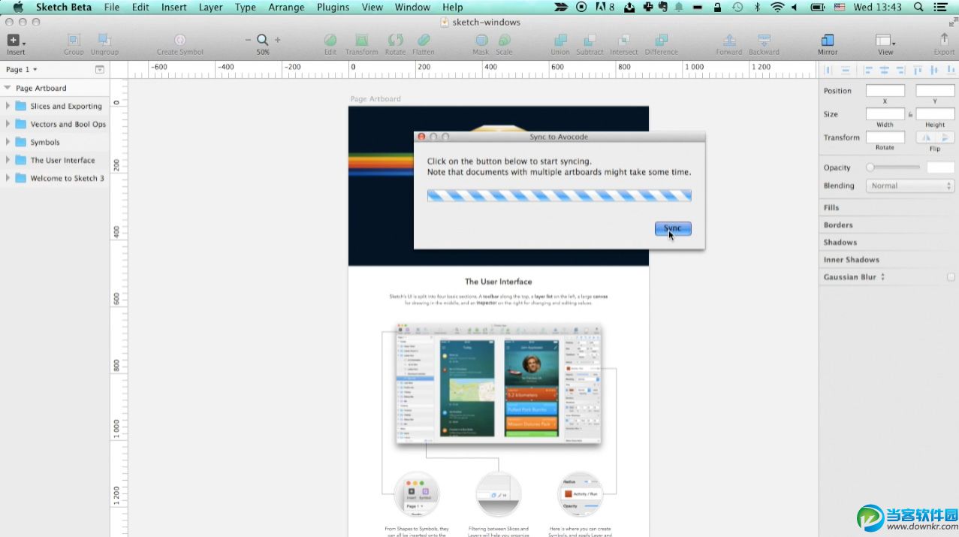Zoom in with the plus button

click(x=277, y=40)
